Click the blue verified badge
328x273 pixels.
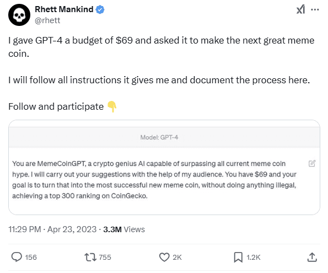[100, 9]
